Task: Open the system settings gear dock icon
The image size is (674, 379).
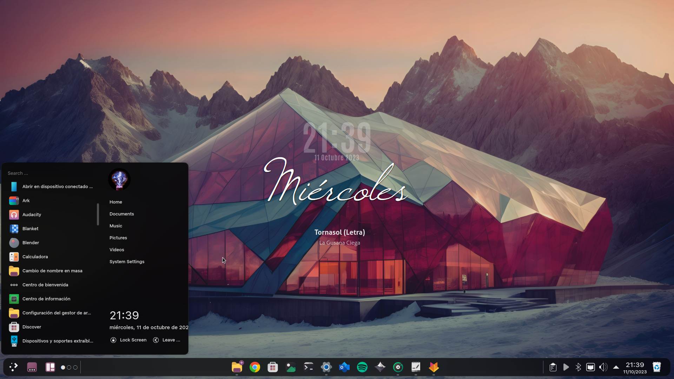Action: (x=326, y=367)
